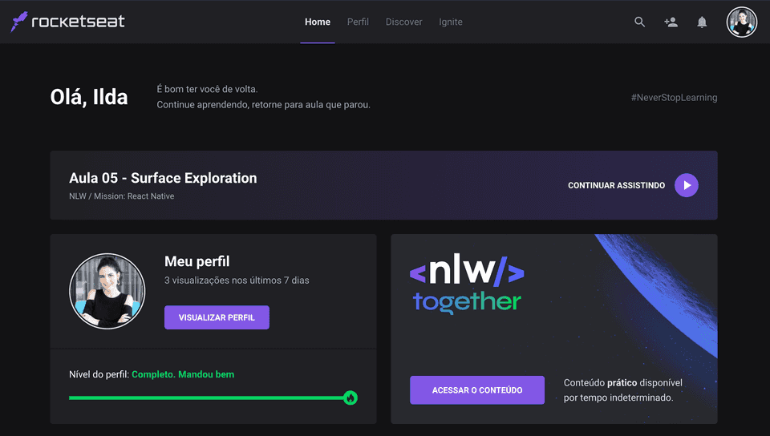Click the Acessar o Conteúdo button

(x=476, y=390)
